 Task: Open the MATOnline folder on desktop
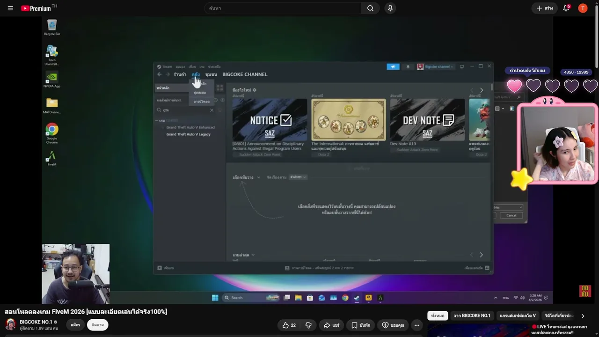tap(52, 106)
